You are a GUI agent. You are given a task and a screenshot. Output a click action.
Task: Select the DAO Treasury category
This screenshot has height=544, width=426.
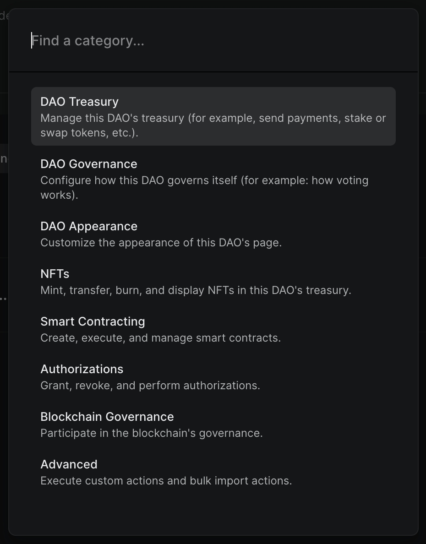[79, 102]
